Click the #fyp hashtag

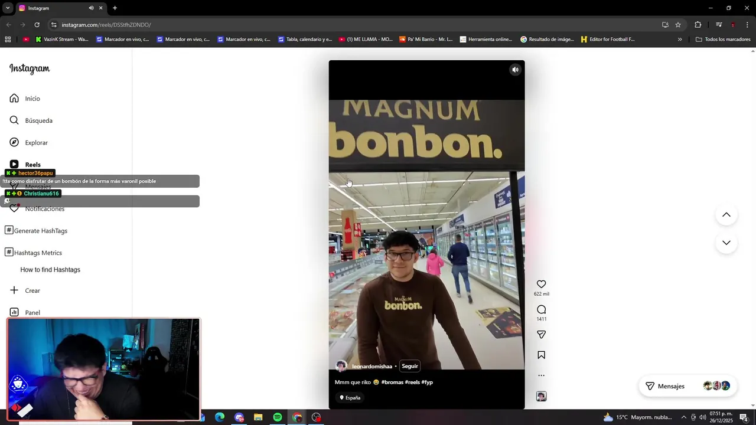coord(427,382)
